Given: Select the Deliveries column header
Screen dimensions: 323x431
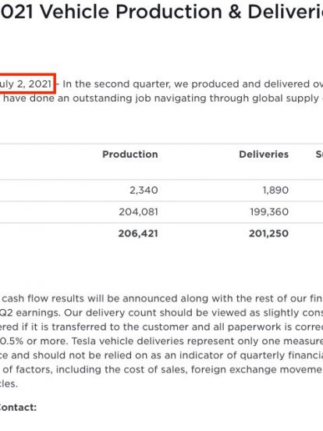Looking at the screenshot, I should pos(264,154).
